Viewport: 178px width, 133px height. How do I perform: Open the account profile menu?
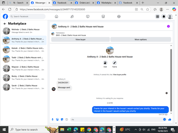pyautogui.click(x=170, y=17)
